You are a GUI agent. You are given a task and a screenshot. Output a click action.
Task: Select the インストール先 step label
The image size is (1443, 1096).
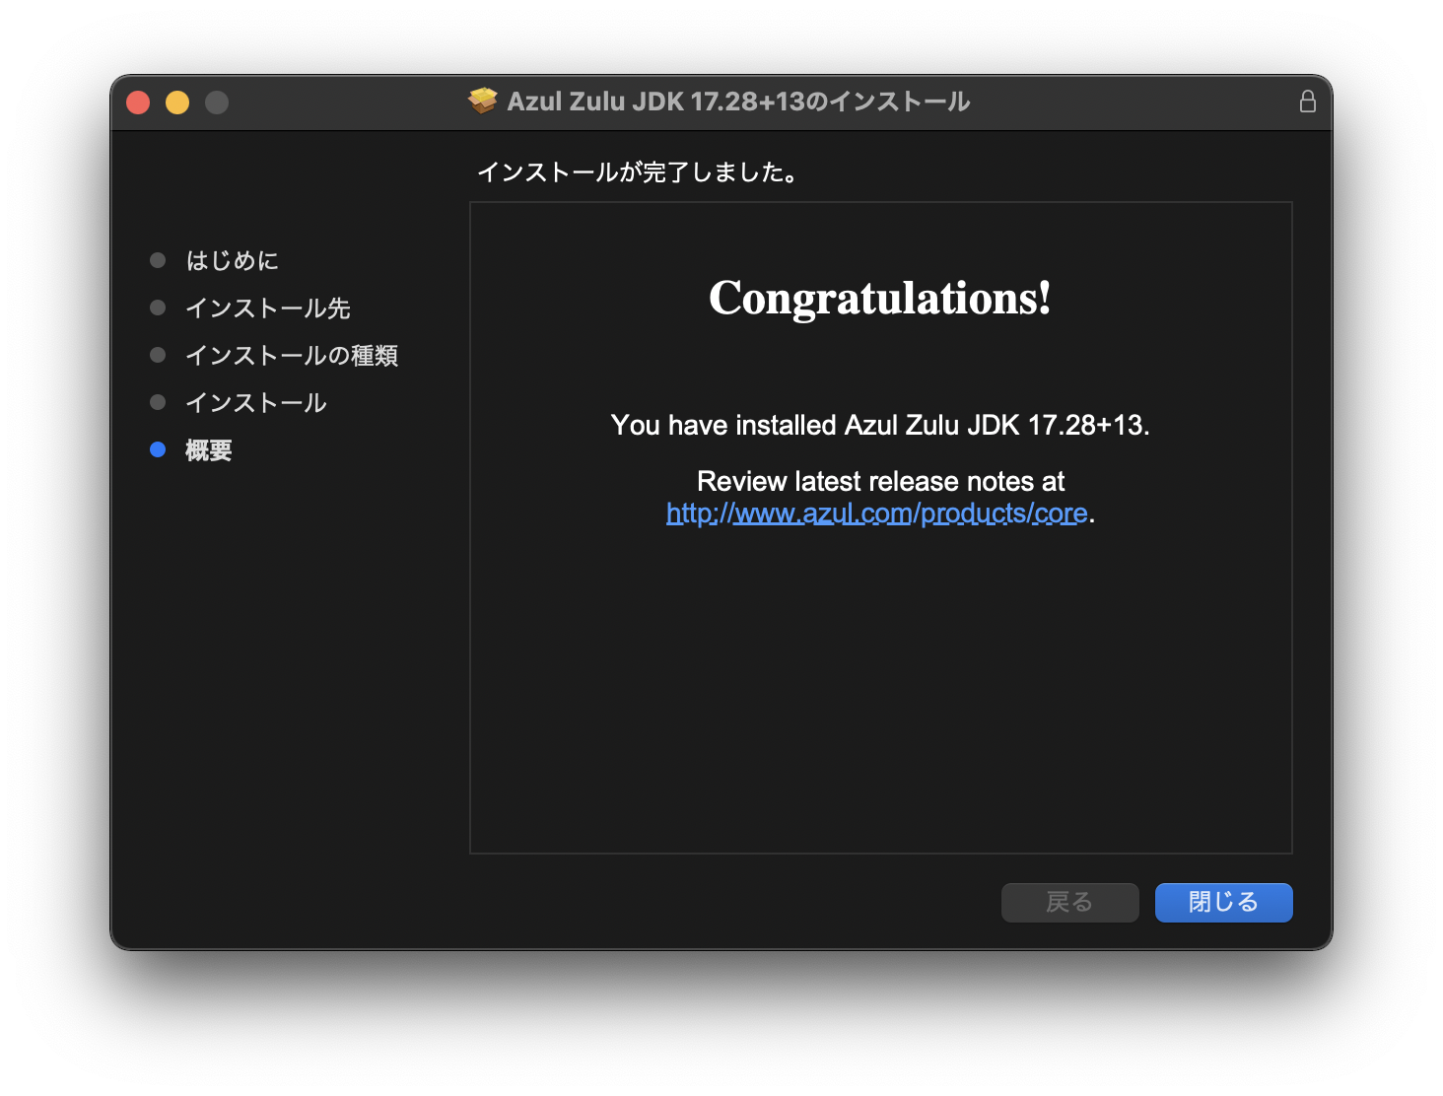(x=268, y=308)
